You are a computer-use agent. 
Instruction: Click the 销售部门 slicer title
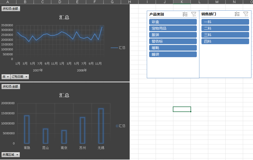click(209, 14)
